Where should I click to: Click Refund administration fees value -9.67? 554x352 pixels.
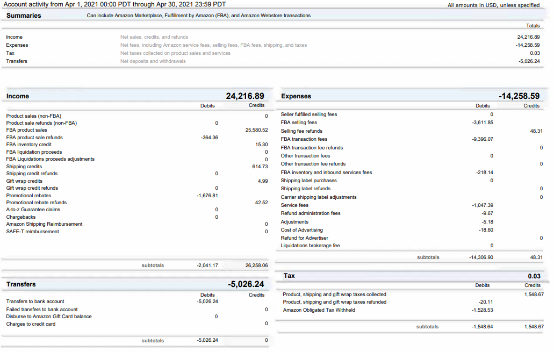point(487,213)
